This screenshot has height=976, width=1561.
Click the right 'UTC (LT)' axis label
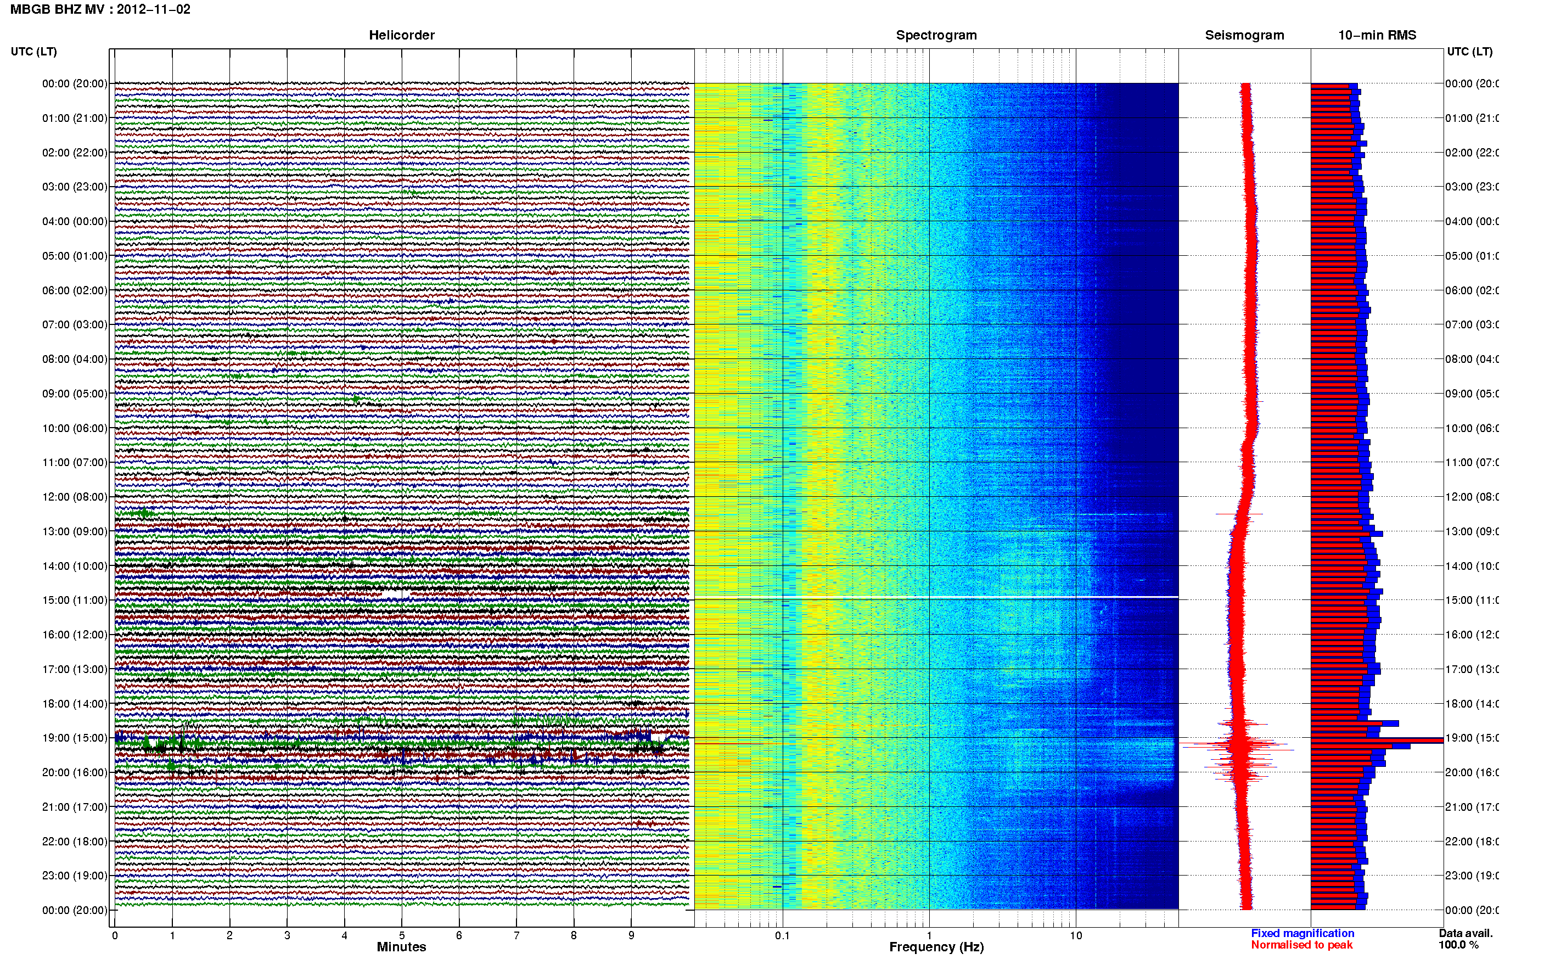1469,51
